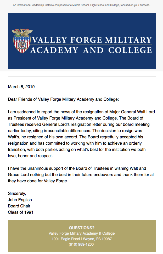Select the date March 8, 2019
The image size is (163, 254).
21,87
